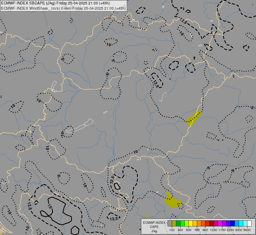Click the pale cyan swatch before 5000
The width and height of the screenshot is (256, 235).
pyautogui.click(x=245, y=224)
